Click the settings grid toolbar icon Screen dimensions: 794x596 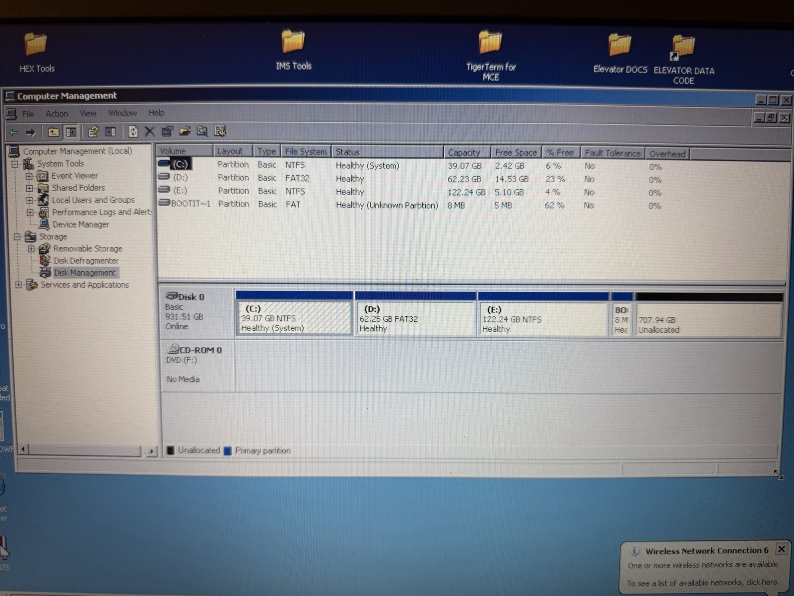tap(220, 131)
